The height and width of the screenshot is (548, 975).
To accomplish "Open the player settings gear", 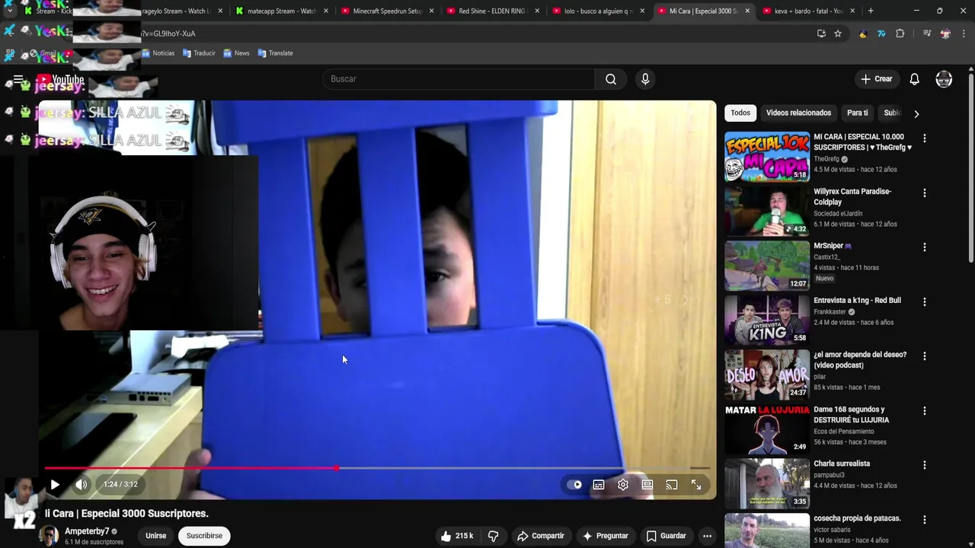I will tap(623, 485).
